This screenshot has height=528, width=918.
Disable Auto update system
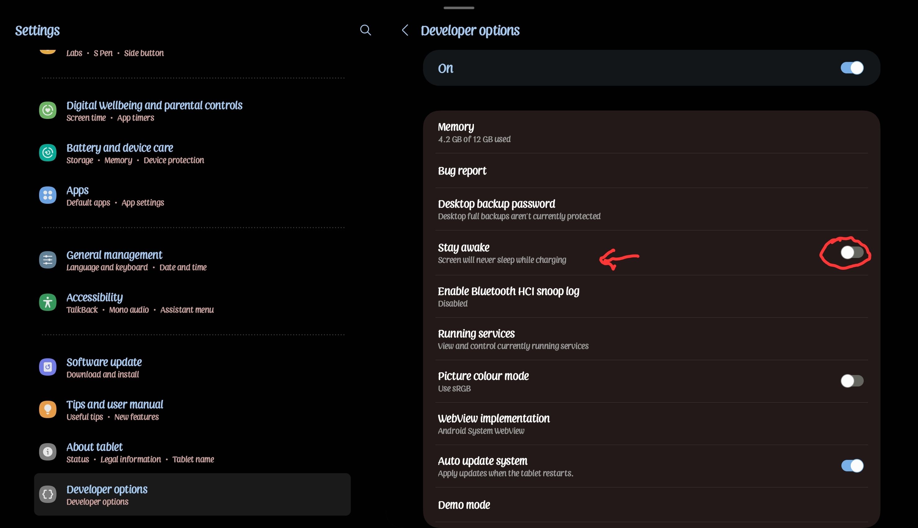pyautogui.click(x=852, y=466)
